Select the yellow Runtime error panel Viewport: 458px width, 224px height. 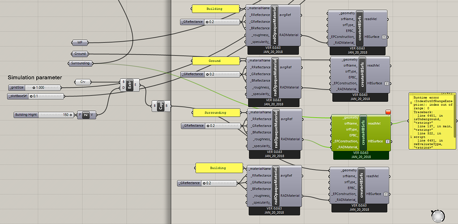coord(432,121)
